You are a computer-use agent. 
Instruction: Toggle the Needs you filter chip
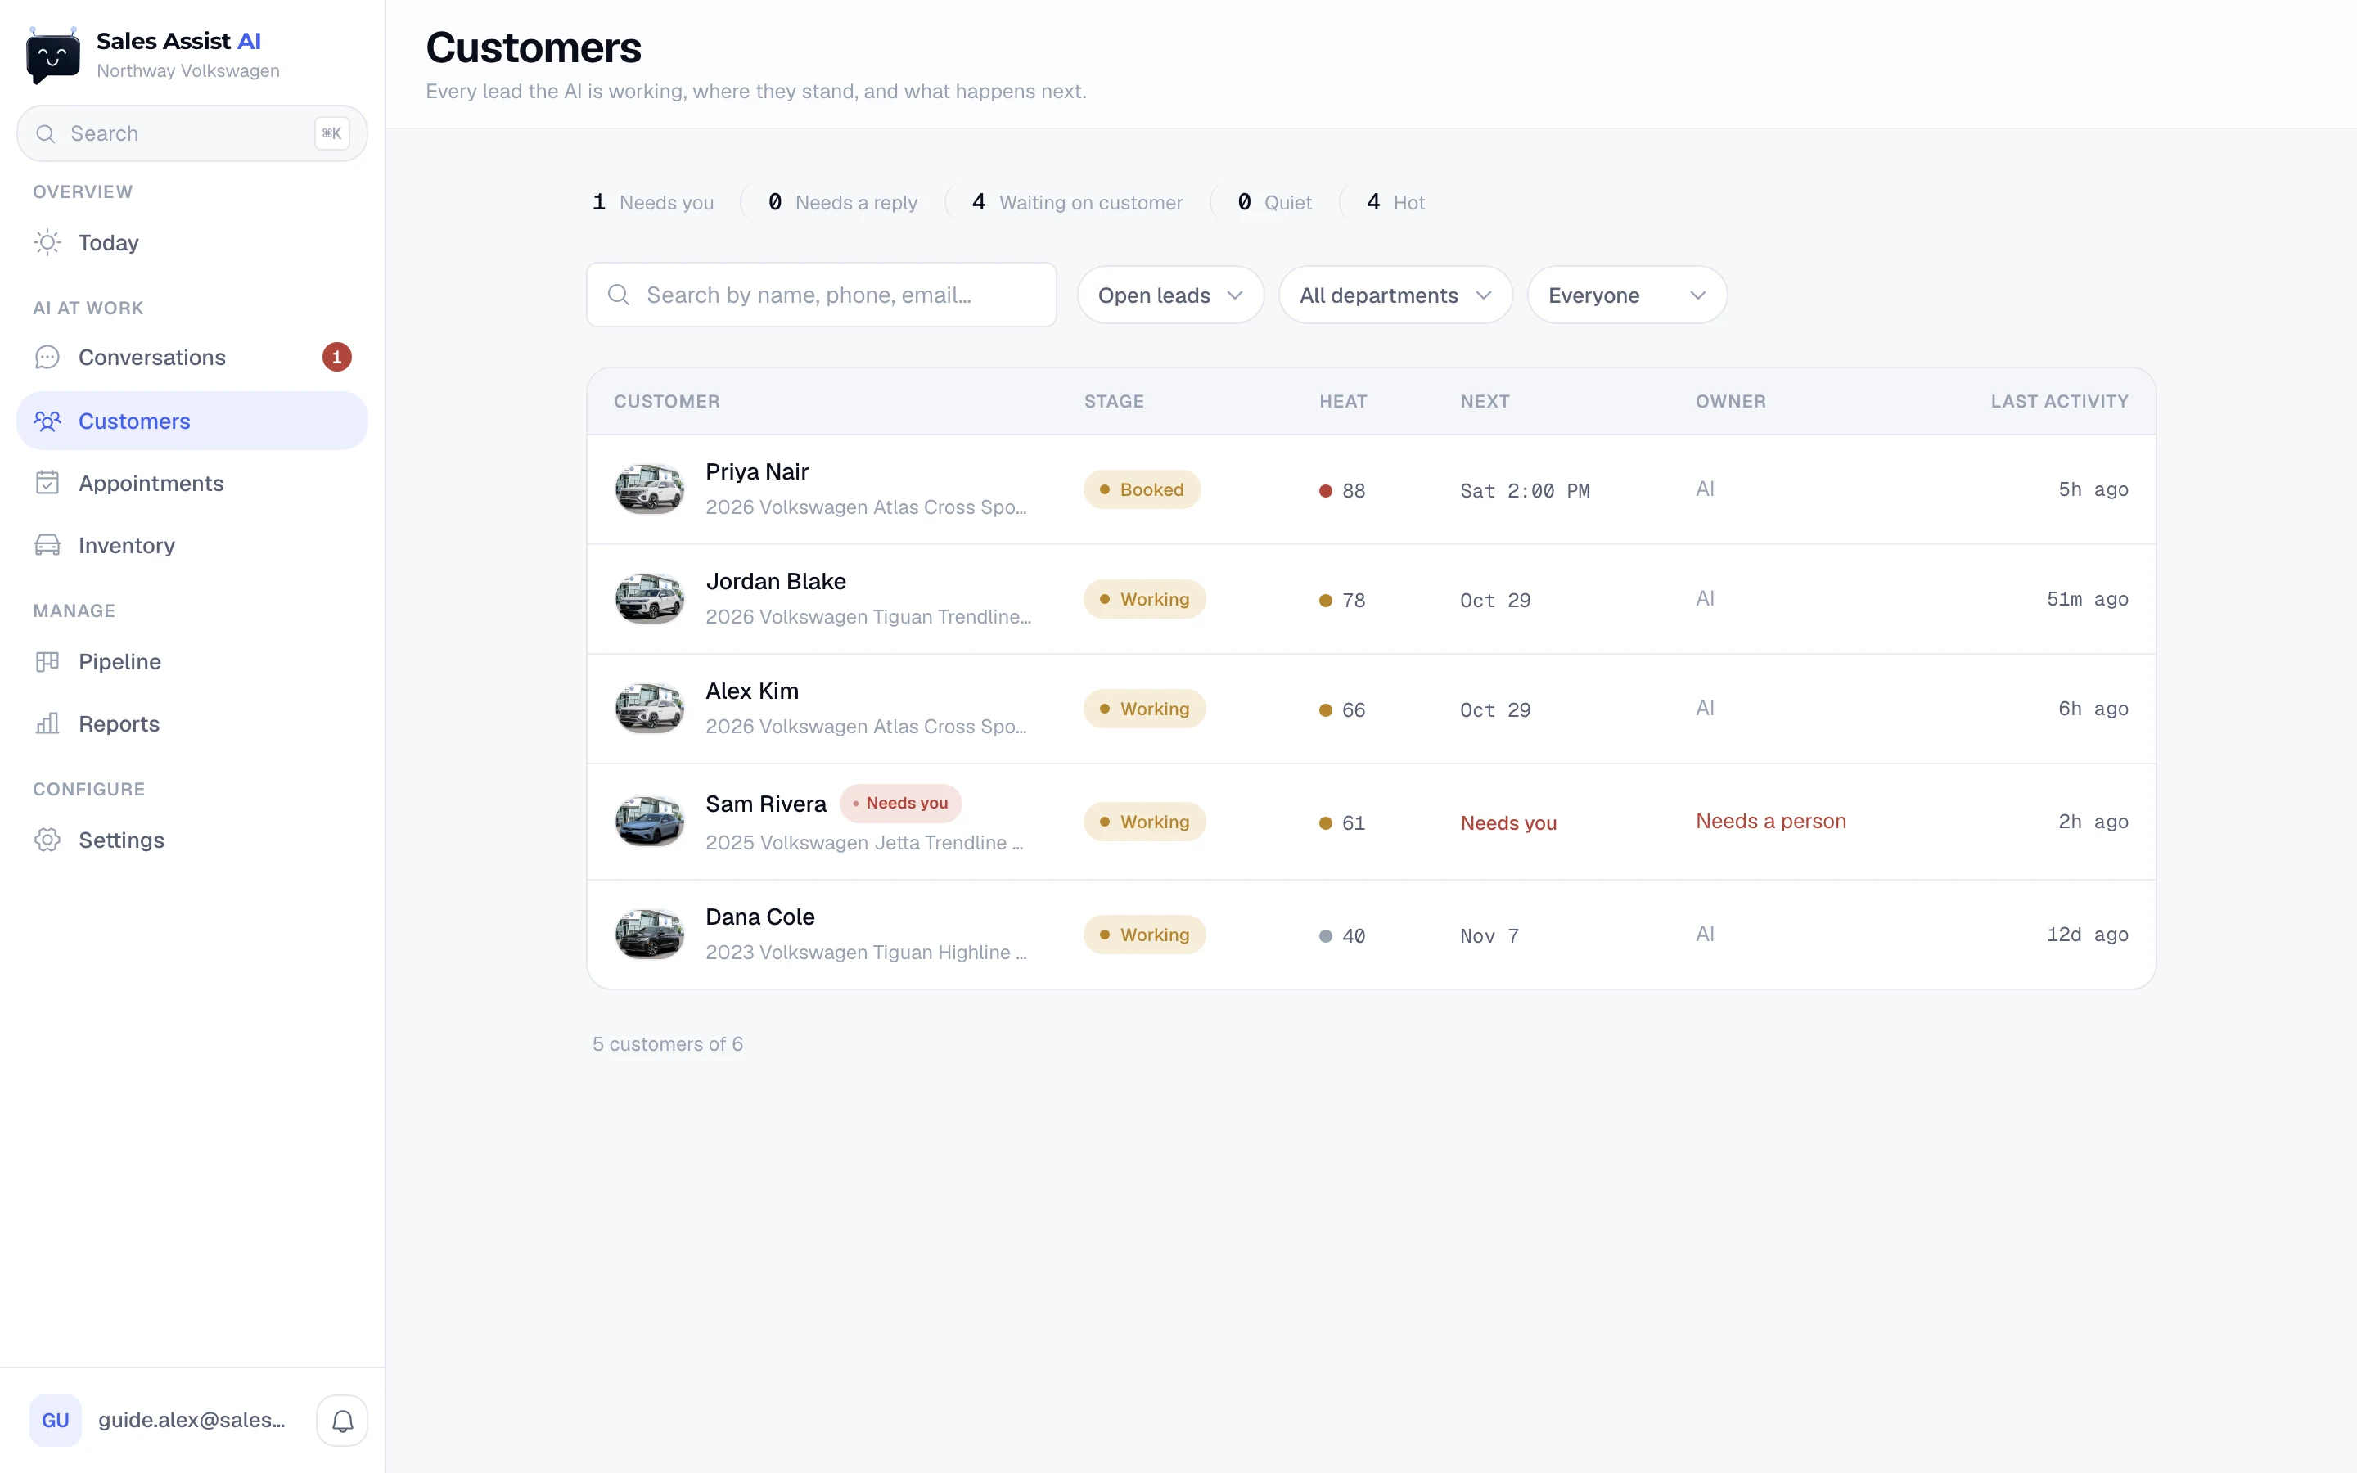pos(654,203)
